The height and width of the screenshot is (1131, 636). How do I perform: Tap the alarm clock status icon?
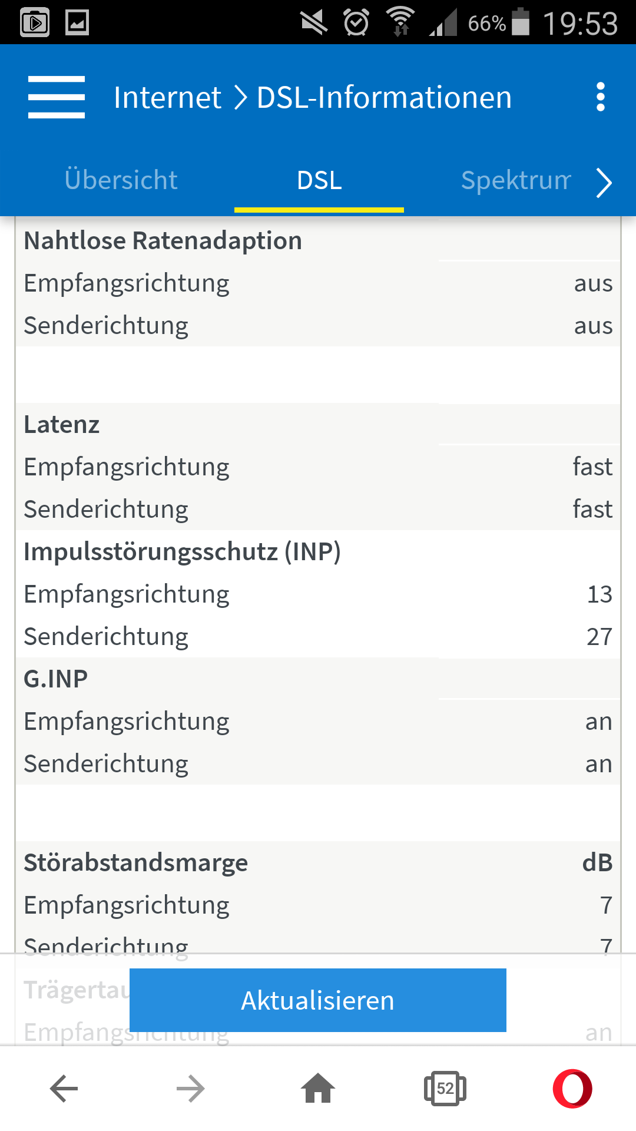(356, 22)
